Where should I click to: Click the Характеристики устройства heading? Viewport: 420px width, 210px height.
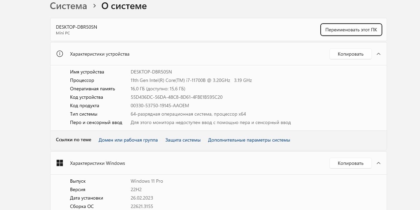pyautogui.click(x=100, y=54)
